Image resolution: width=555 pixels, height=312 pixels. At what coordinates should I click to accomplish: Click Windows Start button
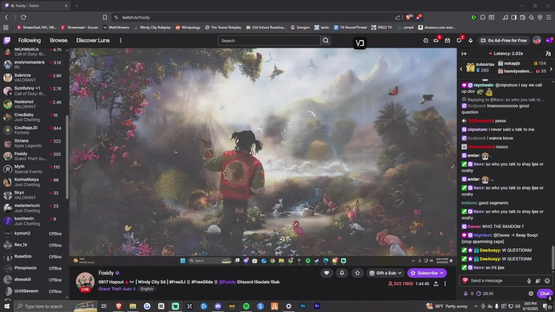[7, 306]
